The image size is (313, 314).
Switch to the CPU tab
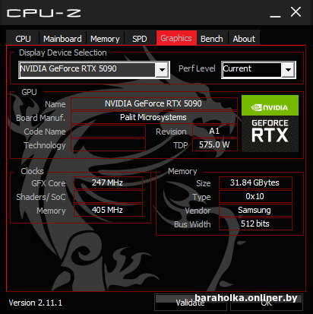23,39
